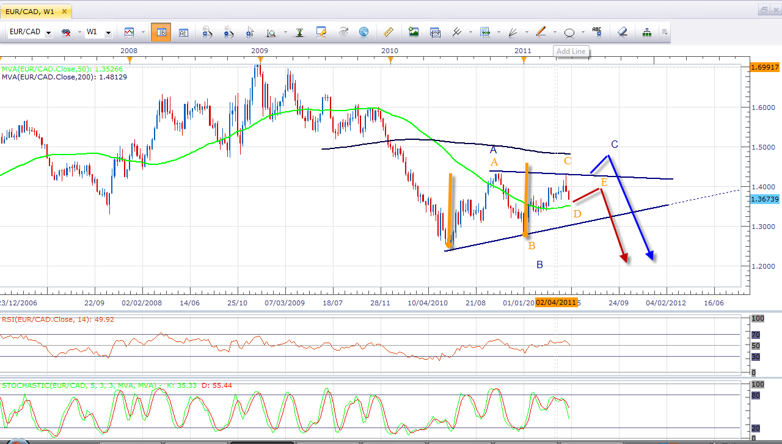
Task: Select the green arrow retracement tool
Action: 485,32
